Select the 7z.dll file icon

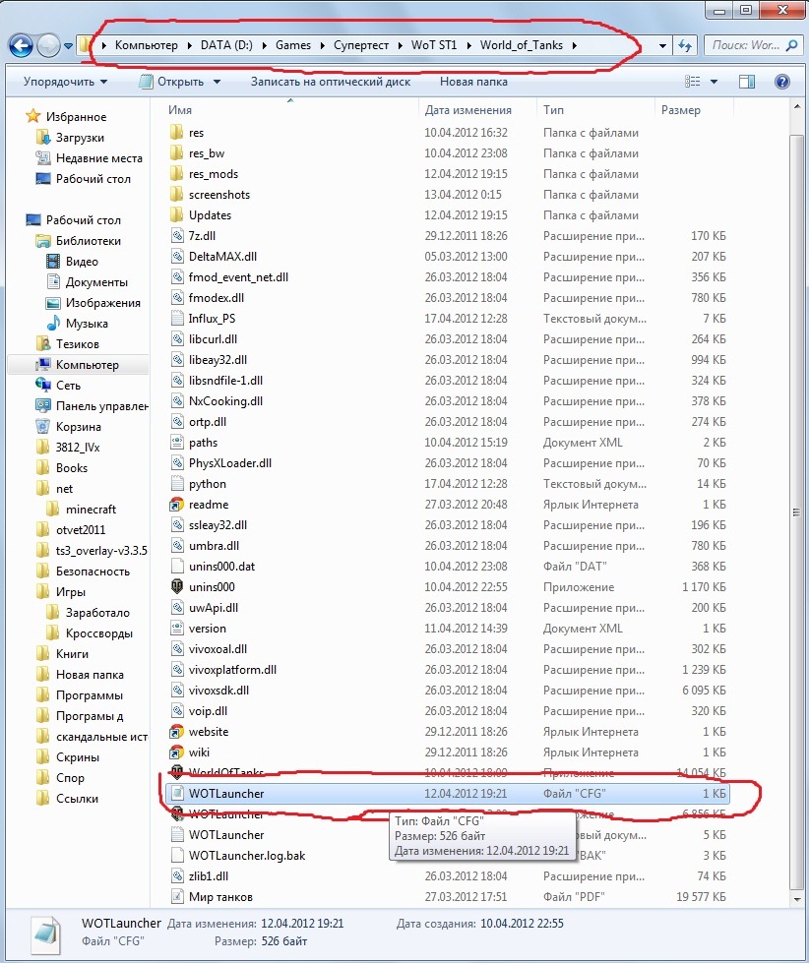(x=177, y=236)
